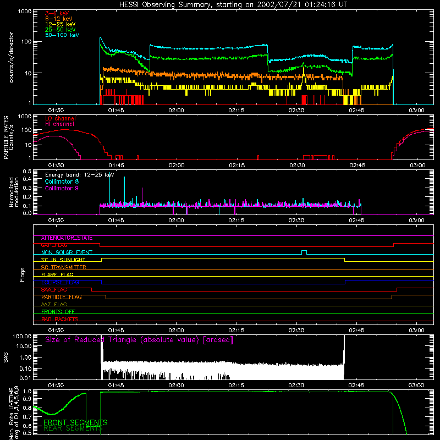Select the 6-12 keV legend label
Image resolution: width=440 pixels, height=440 pixels.
(59, 19)
